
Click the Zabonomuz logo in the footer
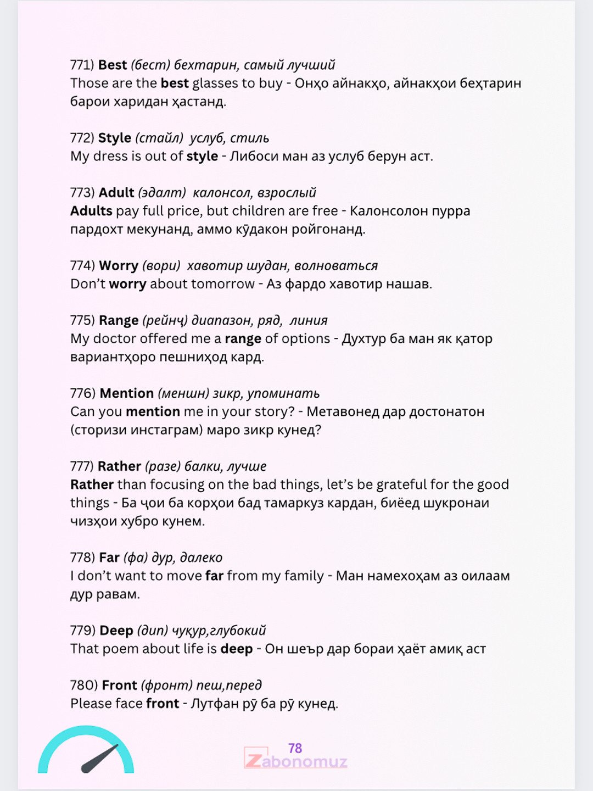(x=296, y=761)
